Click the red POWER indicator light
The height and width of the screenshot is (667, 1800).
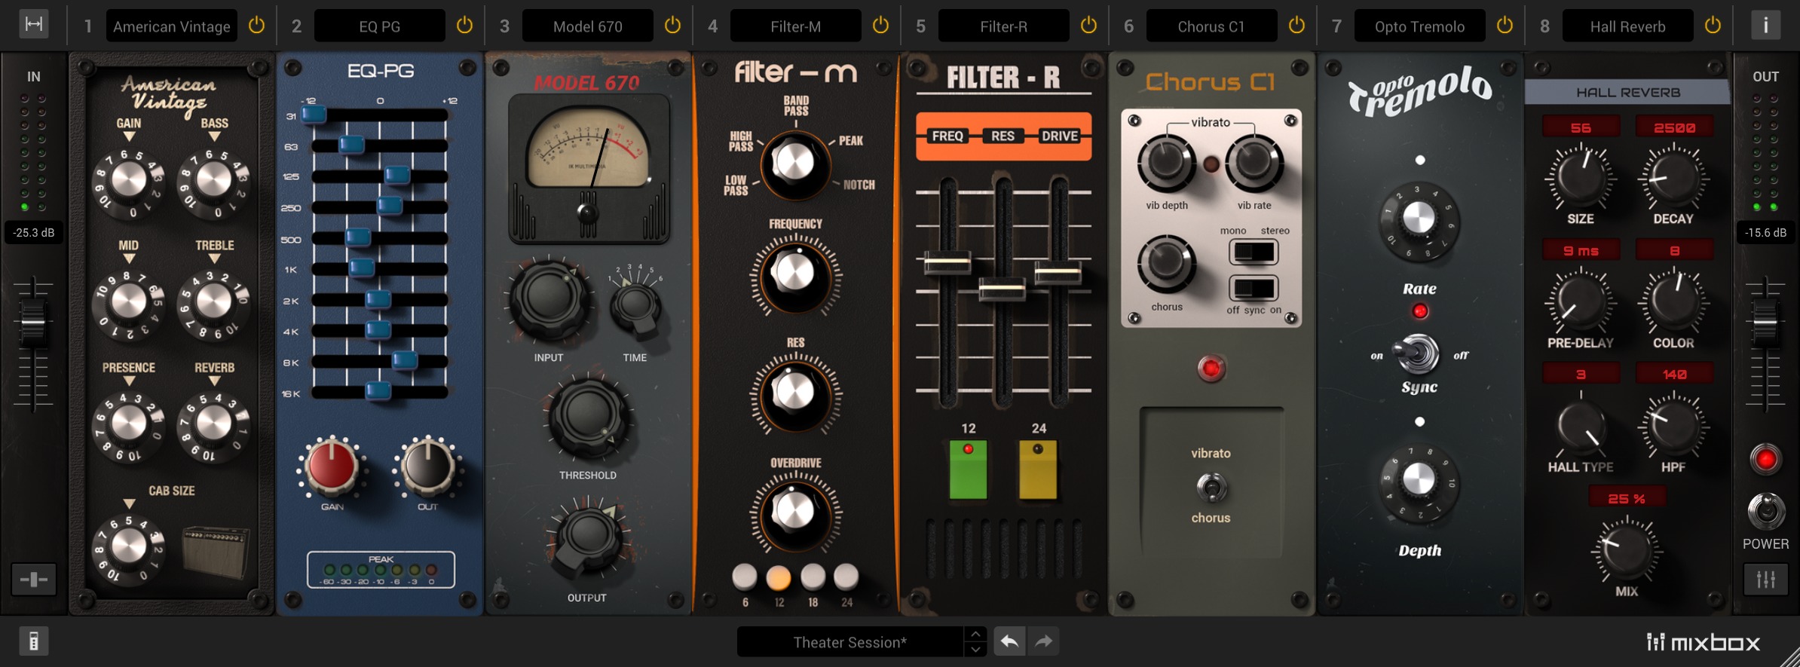(x=1765, y=459)
